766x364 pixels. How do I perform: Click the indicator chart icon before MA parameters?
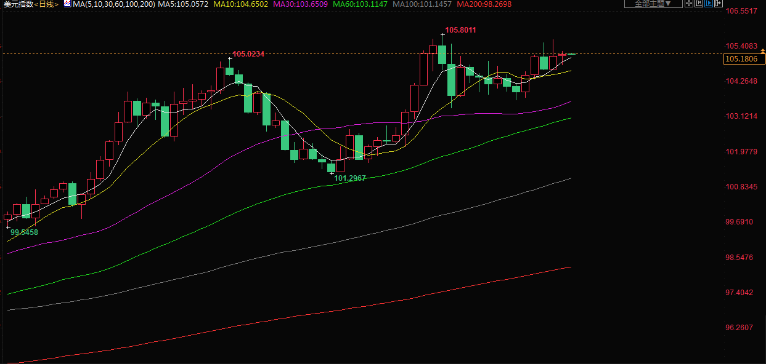tap(67, 4)
